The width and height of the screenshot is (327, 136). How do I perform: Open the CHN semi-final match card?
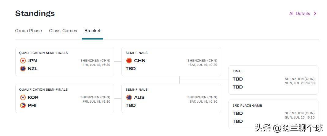click(171, 62)
